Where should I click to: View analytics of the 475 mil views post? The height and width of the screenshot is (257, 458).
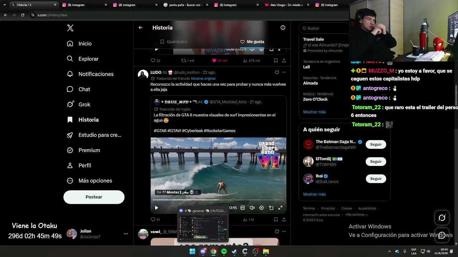coord(252,61)
